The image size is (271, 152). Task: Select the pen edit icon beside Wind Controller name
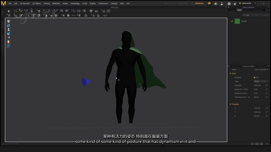point(268,70)
